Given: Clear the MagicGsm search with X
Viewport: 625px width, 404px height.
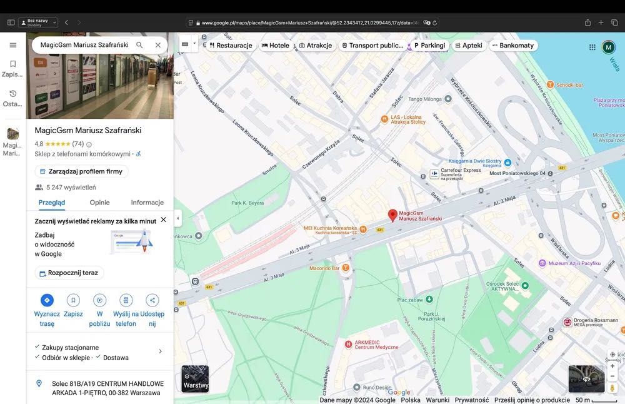Looking at the screenshot, I should (x=158, y=45).
